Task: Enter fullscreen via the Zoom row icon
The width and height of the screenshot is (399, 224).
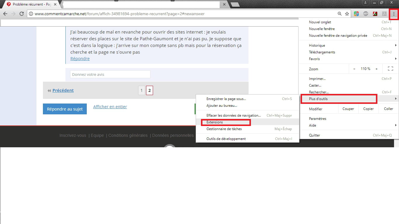Action: [x=390, y=69]
